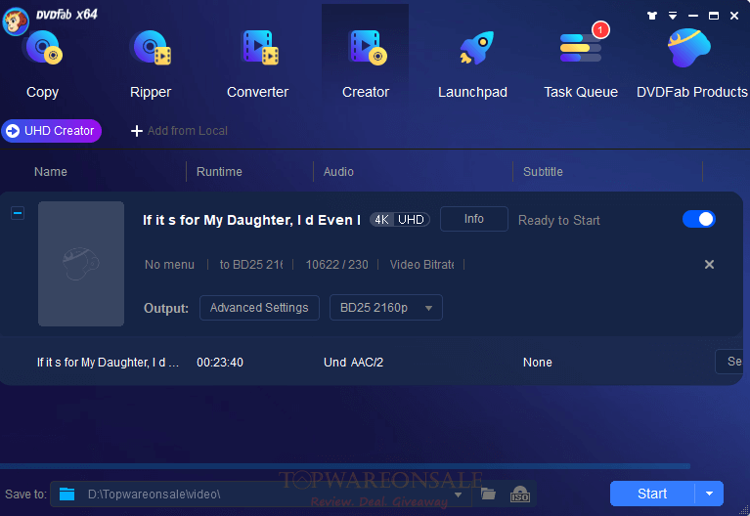Select the None subtitle entry
This screenshot has width=750, height=516.
point(538,363)
